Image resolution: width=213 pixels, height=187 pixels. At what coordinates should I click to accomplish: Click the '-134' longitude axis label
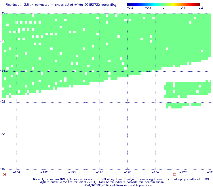click(x=16, y=172)
